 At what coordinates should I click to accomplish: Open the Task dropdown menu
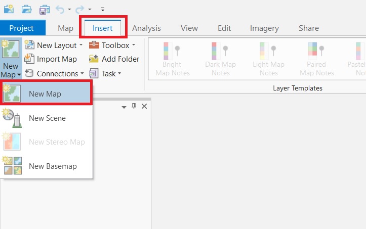pyautogui.click(x=119, y=74)
